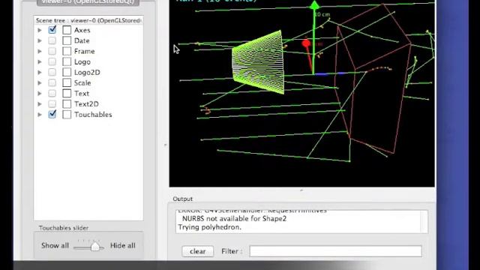Open the color square beside Logo2D
Image resolution: width=480 pixels, height=270 pixels.
(x=67, y=72)
